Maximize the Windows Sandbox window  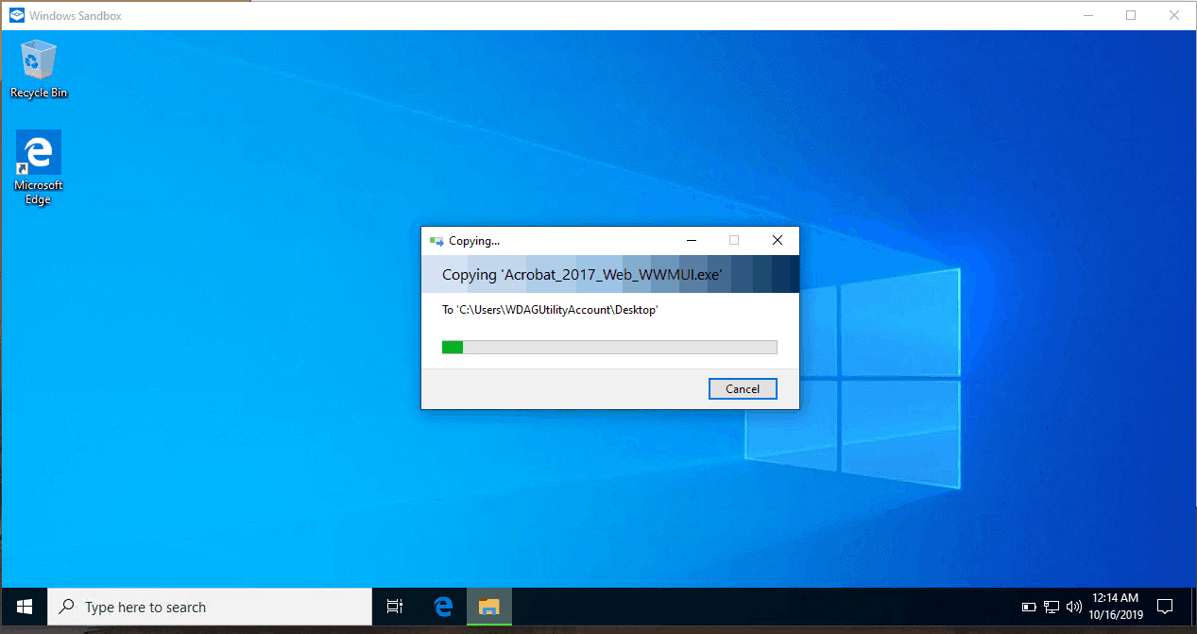pos(1131,15)
